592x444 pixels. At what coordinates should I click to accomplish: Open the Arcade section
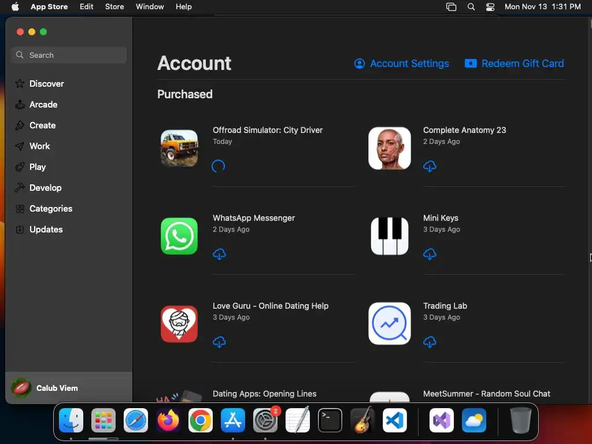(36, 104)
